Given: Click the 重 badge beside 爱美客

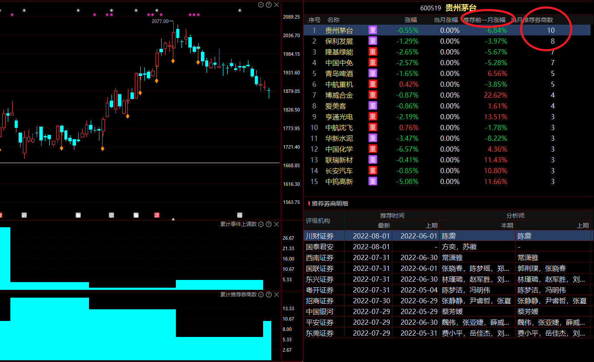Looking at the screenshot, I should click(x=373, y=106).
